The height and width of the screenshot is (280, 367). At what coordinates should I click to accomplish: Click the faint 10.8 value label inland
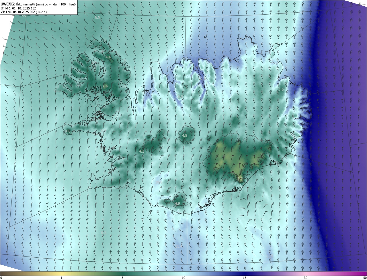click(x=159, y=182)
